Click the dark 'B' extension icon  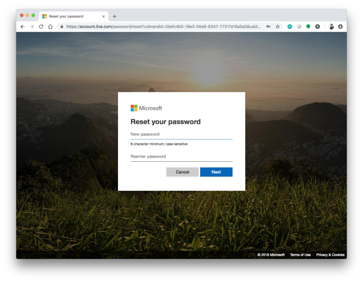click(317, 27)
